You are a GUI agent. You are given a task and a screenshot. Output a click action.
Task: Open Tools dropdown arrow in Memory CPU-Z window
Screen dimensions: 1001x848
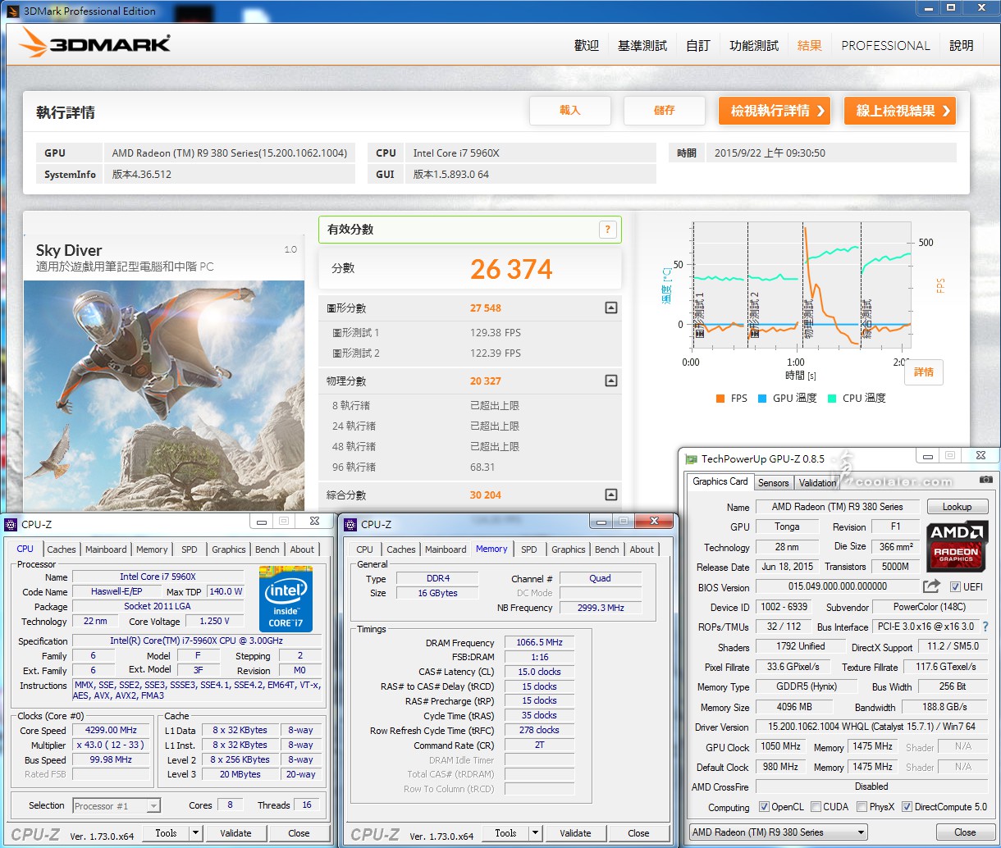(x=535, y=833)
